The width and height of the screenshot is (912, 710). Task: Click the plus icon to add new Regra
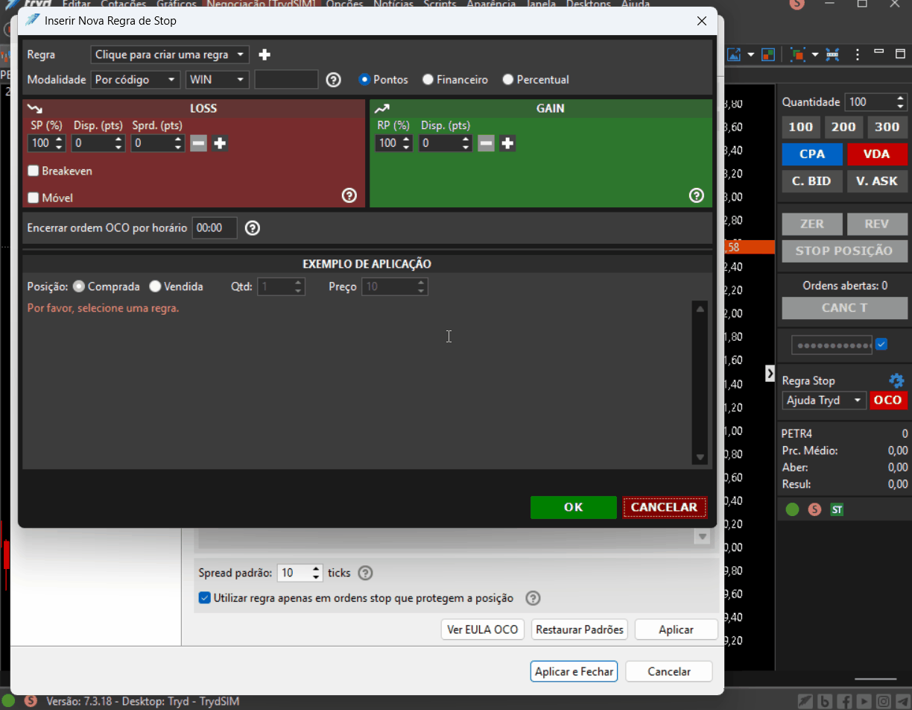[264, 54]
